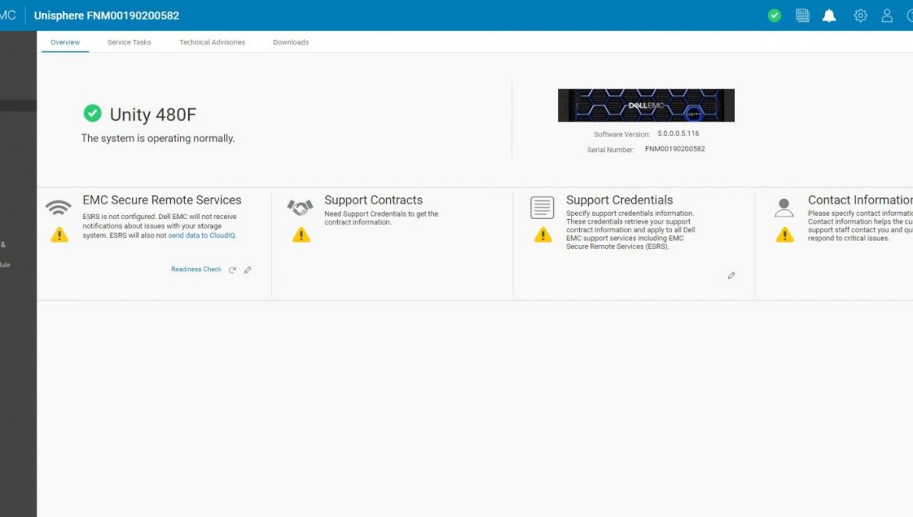
Task: Open the Technical Advisories tab
Action: pyautogui.click(x=212, y=42)
